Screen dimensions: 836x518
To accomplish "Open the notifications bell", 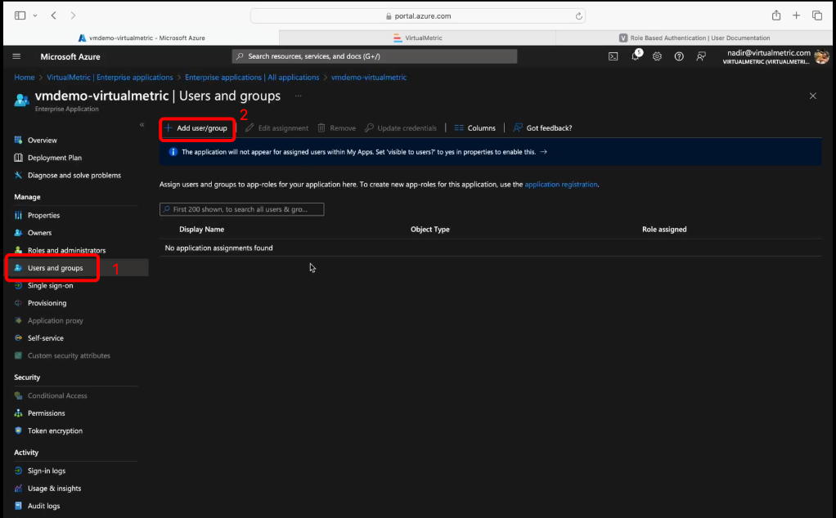I will point(636,56).
